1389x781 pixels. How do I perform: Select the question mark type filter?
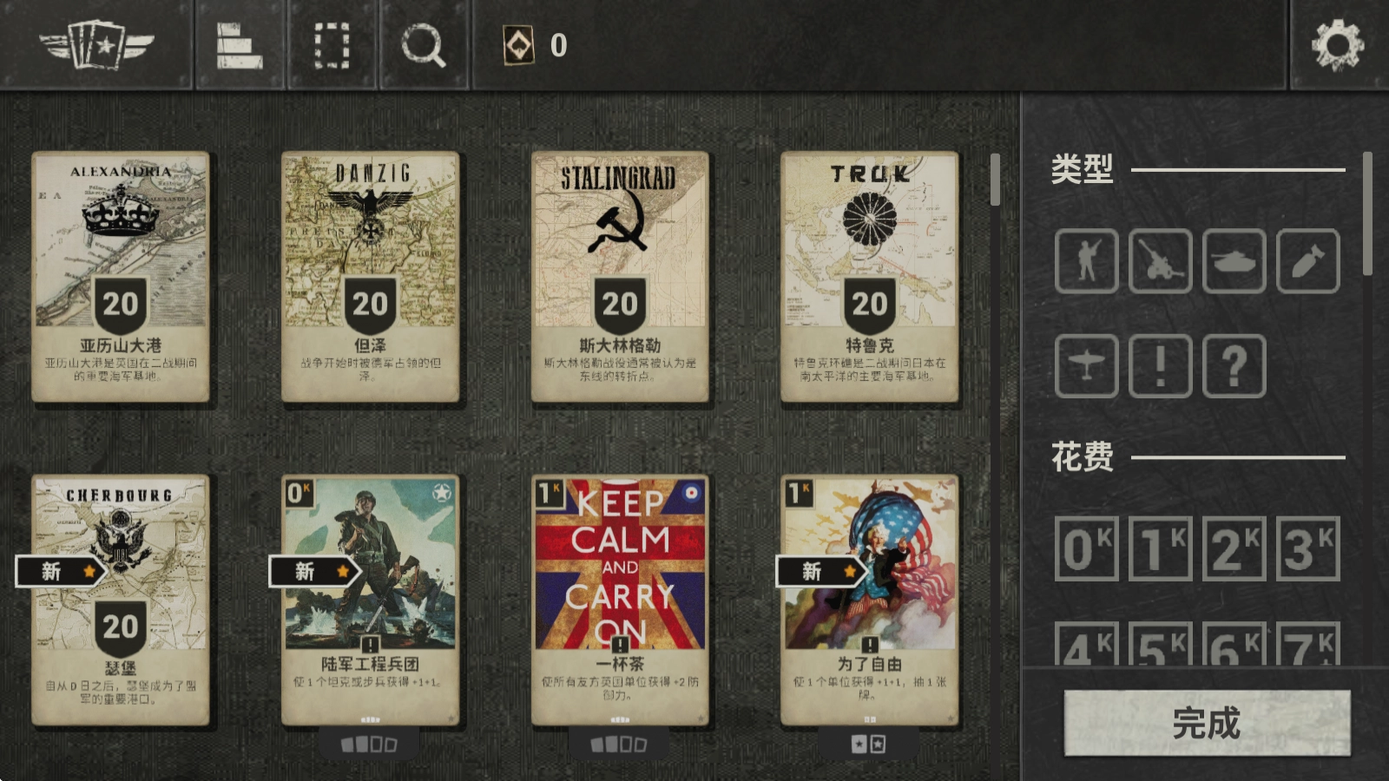coord(1234,366)
